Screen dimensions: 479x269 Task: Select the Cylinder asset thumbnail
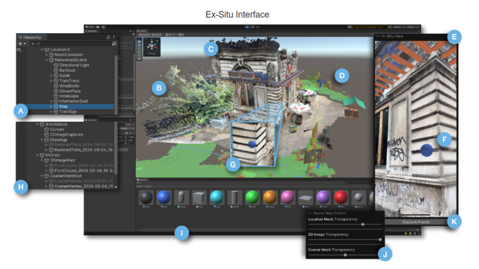click(234, 198)
